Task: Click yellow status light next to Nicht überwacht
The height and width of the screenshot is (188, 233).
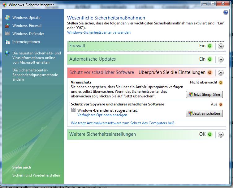Action: [x=221, y=83]
